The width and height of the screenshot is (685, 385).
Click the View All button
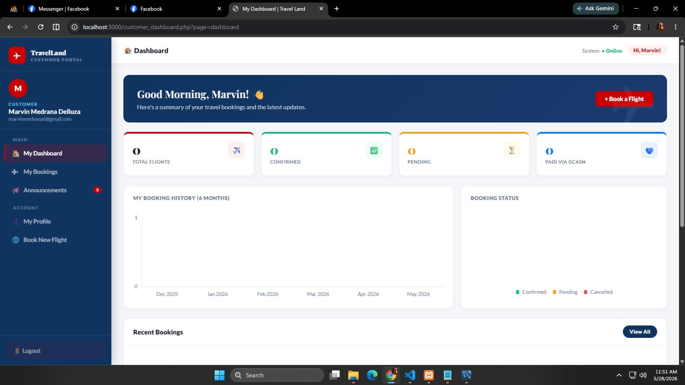pos(640,332)
